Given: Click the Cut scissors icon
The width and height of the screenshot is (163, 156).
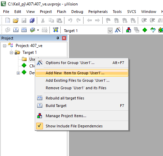Looking at the screenshot, I should coord(43,20).
